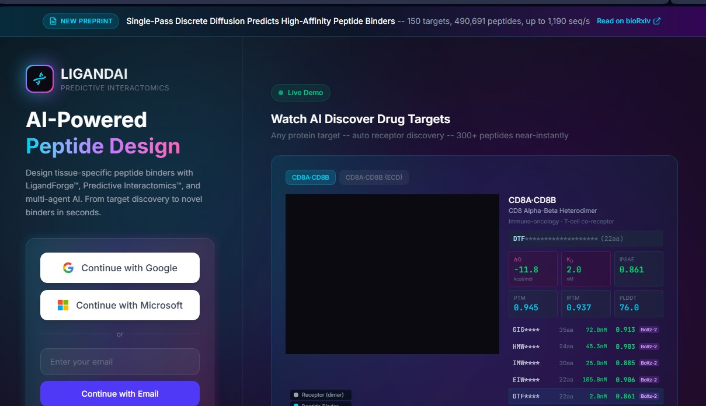The height and width of the screenshot is (406, 706).
Task: Click the Microsoft logo icon
Action: tap(63, 305)
